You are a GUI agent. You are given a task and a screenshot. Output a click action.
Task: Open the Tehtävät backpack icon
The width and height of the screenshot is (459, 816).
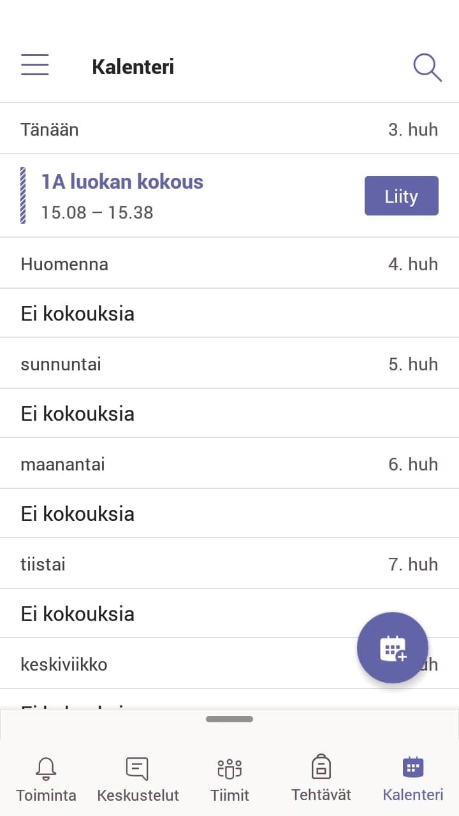coord(321,767)
